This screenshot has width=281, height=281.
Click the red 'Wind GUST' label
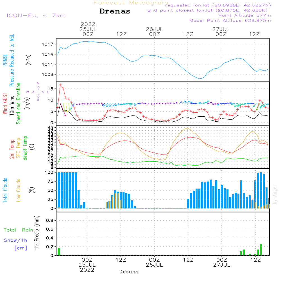tap(5, 104)
